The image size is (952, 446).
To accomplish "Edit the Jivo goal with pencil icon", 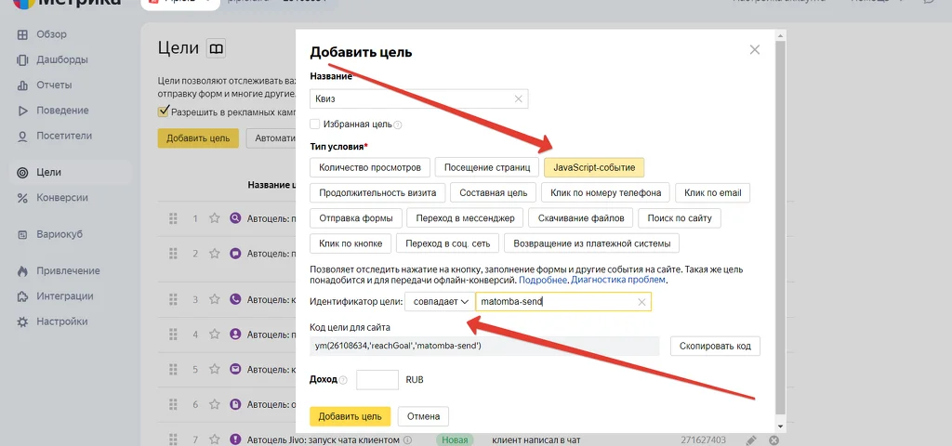I will (751, 439).
